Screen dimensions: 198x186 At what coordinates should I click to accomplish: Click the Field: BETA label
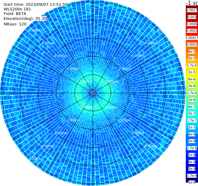[15, 14]
